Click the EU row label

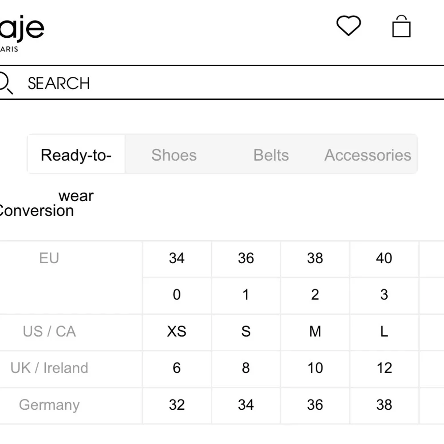tap(49, 258)
